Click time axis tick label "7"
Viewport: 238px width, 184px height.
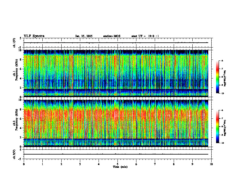(x=155, y=164)
